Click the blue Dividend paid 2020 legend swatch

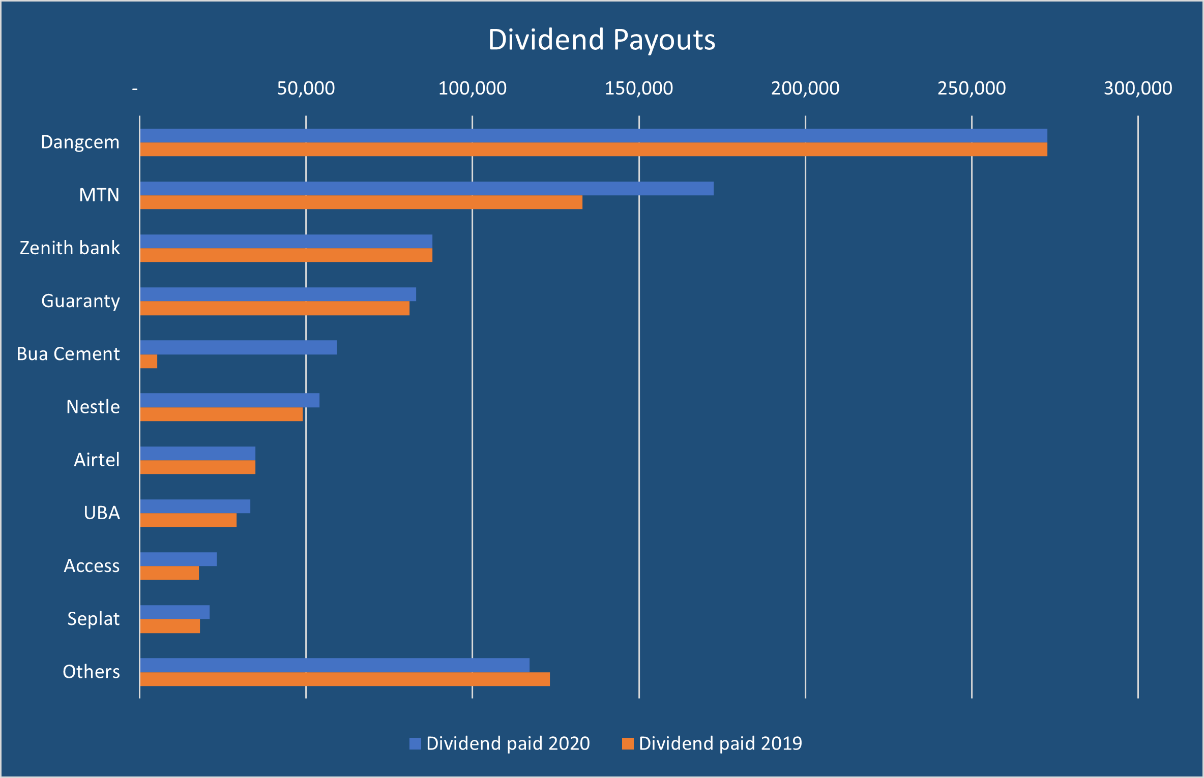click(x=415, y=743)
